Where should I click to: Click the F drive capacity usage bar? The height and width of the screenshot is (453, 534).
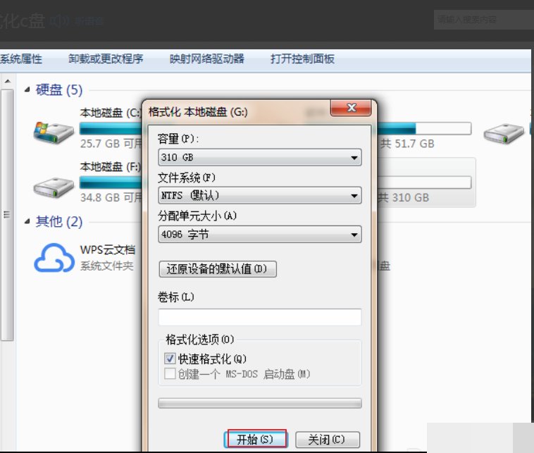pos(111,182)
